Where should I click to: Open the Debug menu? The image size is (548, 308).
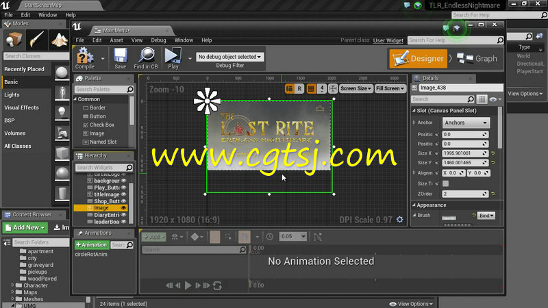(158, 40)
